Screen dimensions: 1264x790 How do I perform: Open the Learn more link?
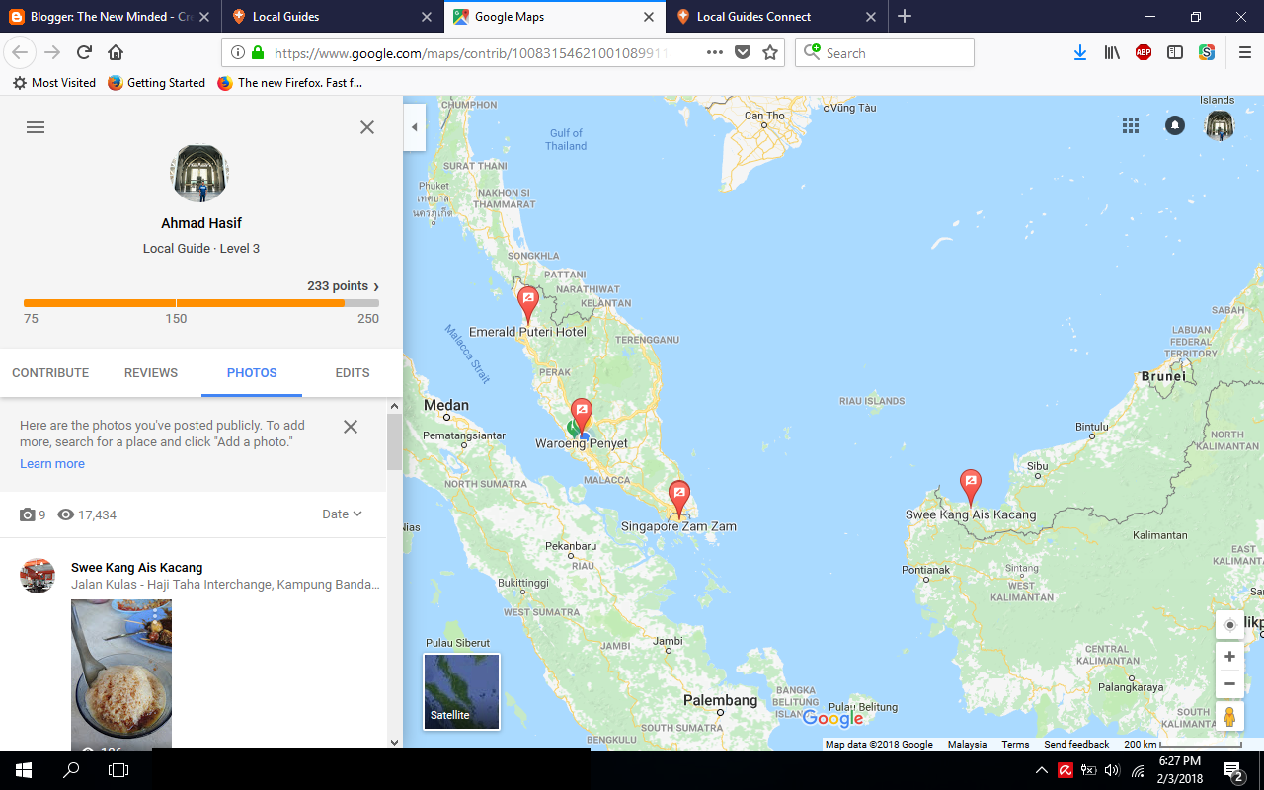[x=52, y=464]
